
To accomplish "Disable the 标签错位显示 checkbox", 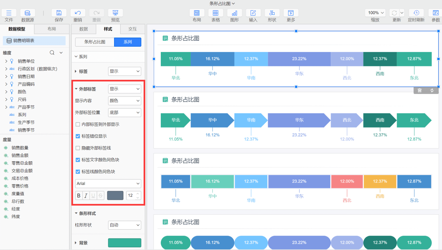I will [x=78, y=136].
